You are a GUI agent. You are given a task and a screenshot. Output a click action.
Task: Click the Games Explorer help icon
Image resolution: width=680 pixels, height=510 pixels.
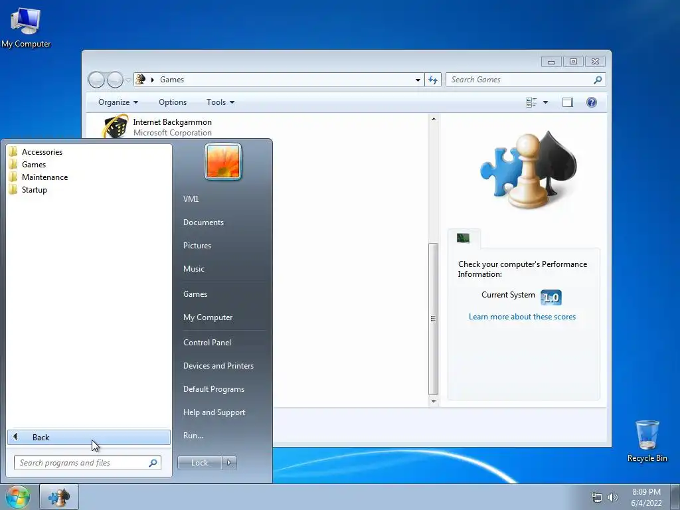[591, 102]
